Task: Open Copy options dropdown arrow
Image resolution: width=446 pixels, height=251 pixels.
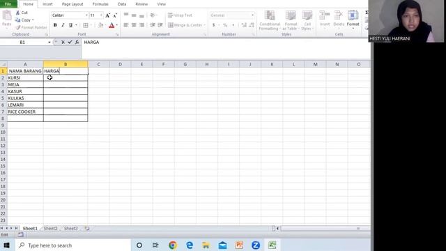Action: coord(33,20)
